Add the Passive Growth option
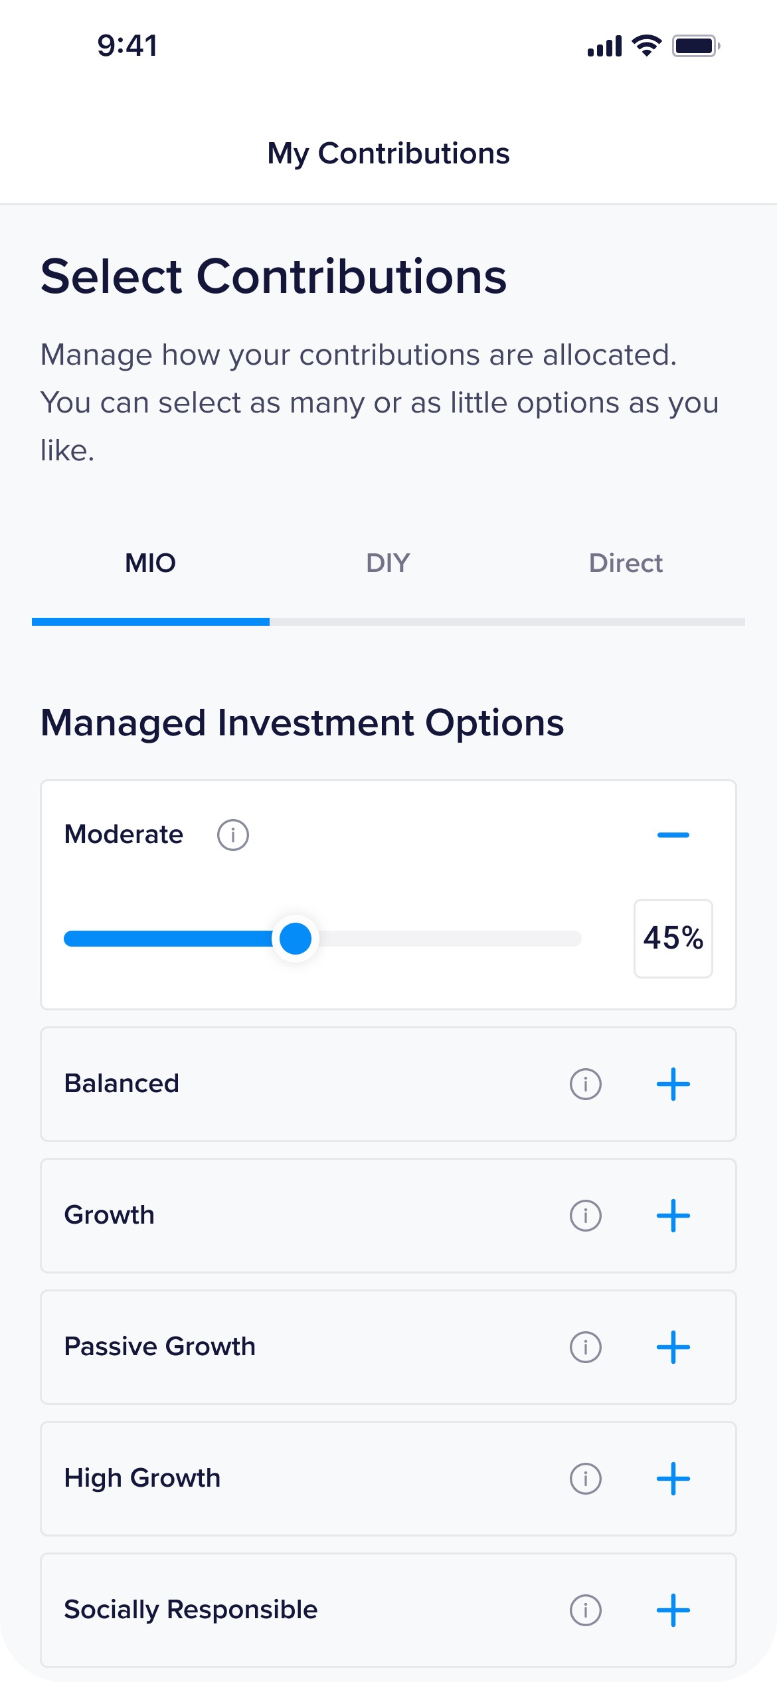This screenshot has width=777, height=1682. (673, 1347)
